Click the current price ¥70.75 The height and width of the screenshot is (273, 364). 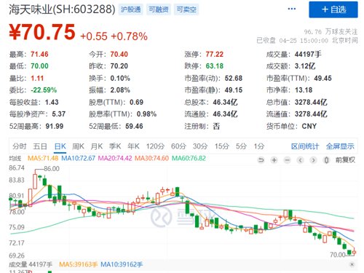pyautogui.click(x=42, y=32)
